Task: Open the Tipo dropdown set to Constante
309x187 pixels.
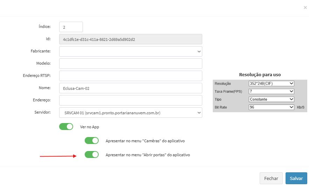Action: click(271, 99)
